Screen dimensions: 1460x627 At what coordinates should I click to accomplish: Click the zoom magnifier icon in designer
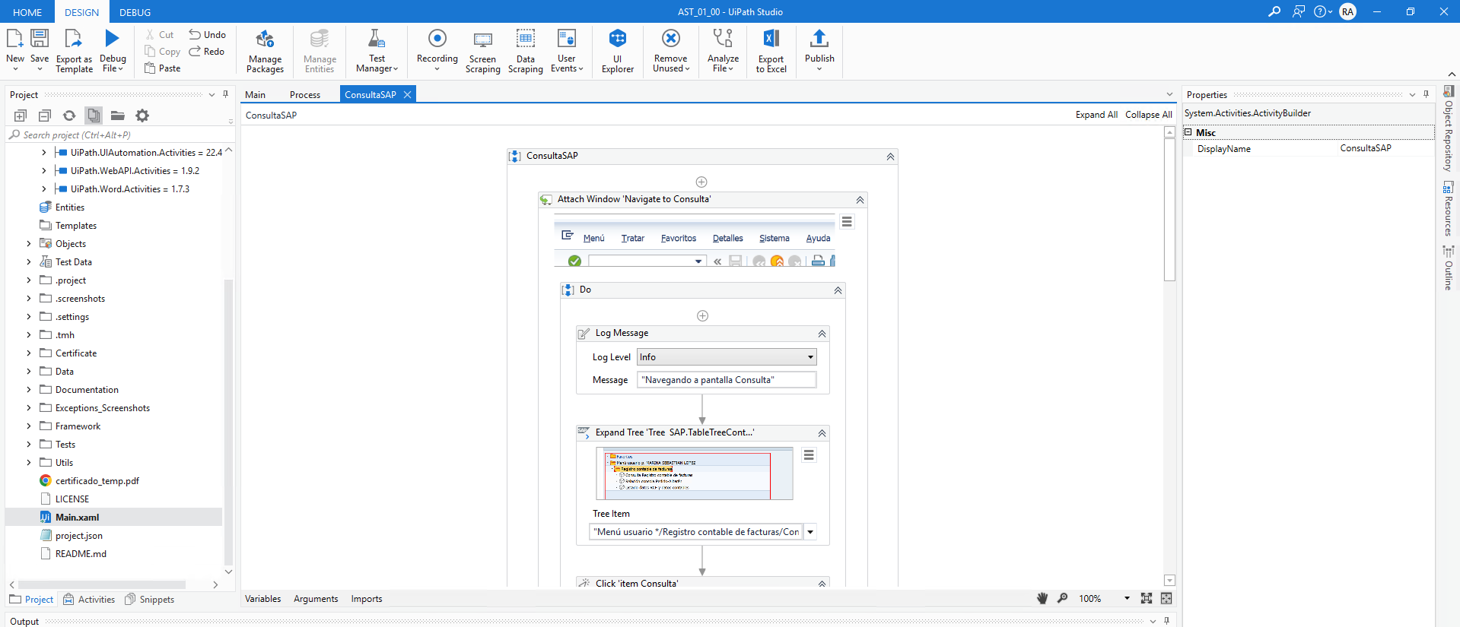click(1063, 598)
